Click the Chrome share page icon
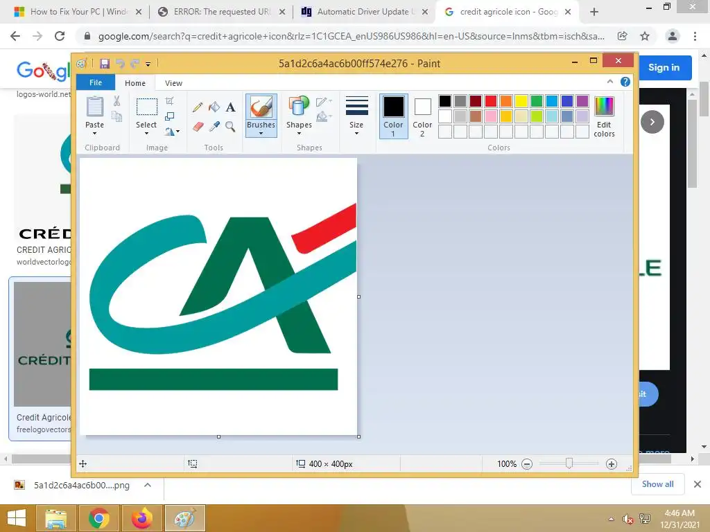 pos(623,36)
